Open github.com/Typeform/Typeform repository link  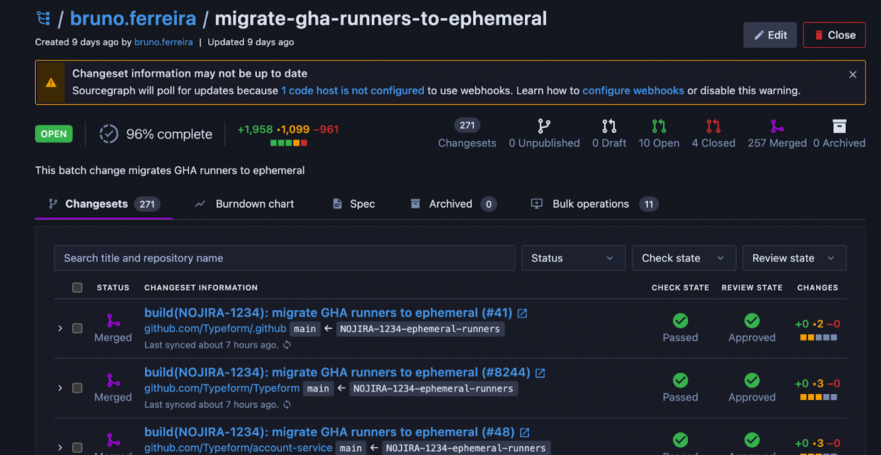[x=222, y=388]
